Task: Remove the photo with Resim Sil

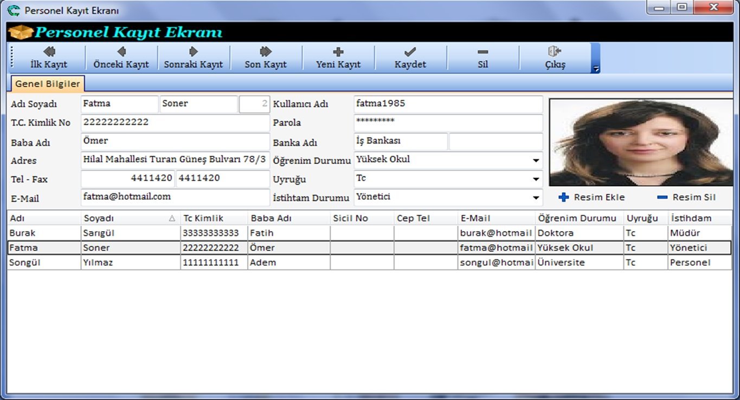Action: click(x=687, y=198)
